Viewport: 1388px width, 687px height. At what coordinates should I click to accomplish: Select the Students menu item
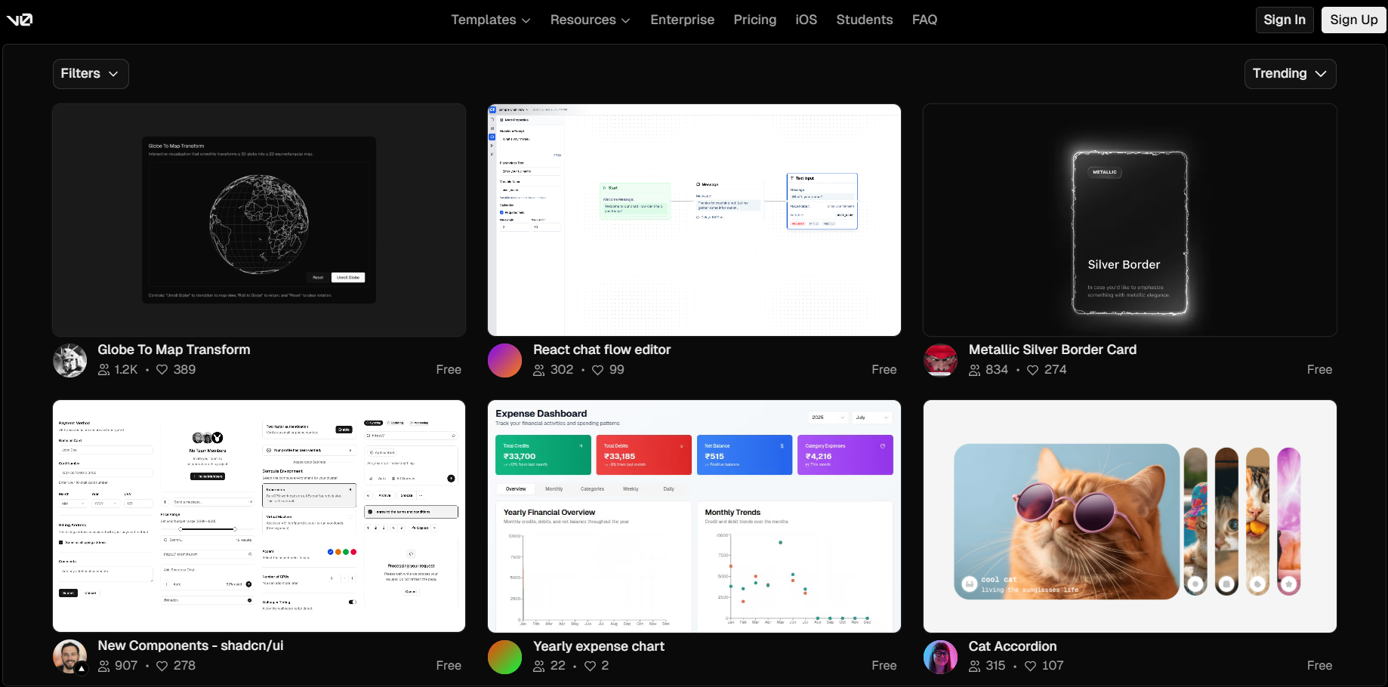point(864,20)
